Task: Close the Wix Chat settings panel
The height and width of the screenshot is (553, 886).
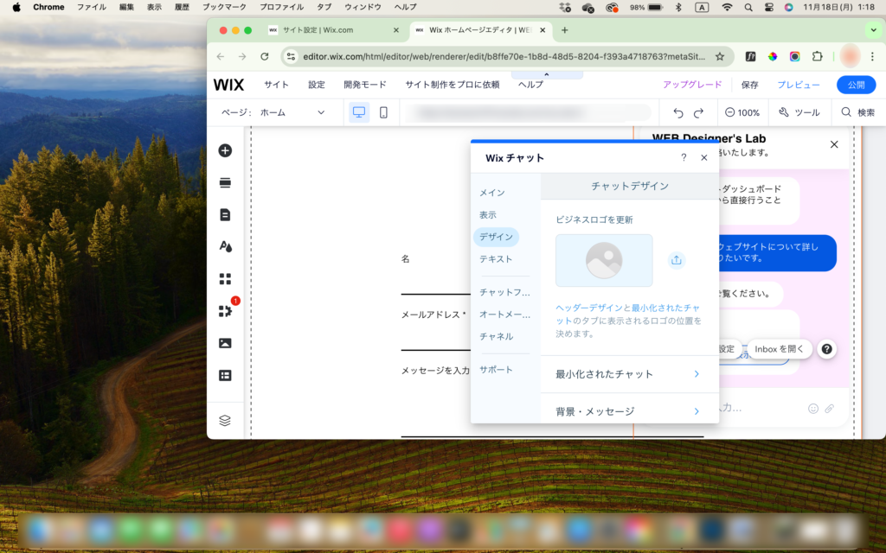Action: coord(704,158)
